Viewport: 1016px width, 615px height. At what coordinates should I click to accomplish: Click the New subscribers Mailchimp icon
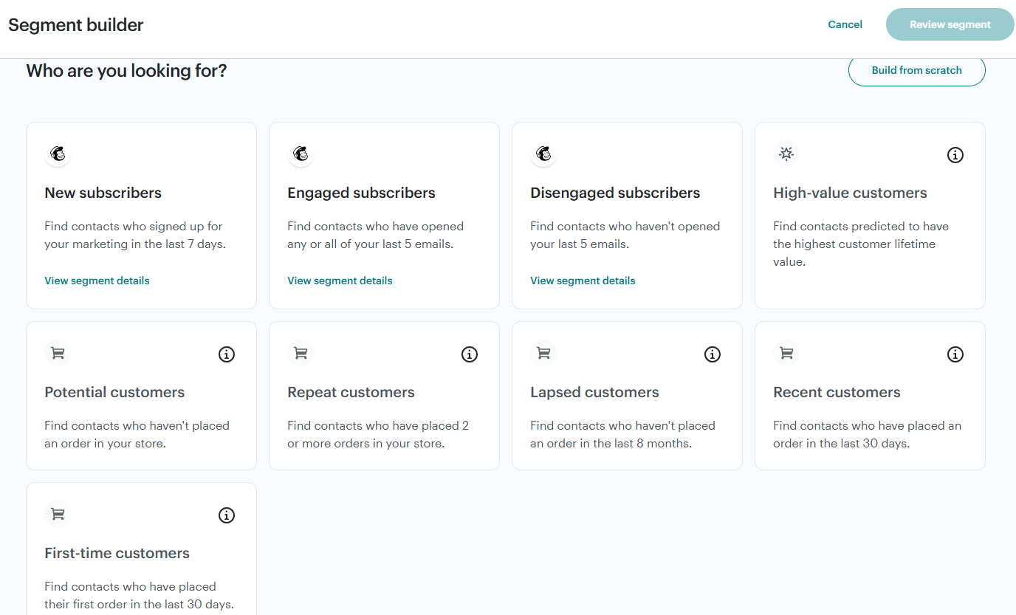(58, 154)
